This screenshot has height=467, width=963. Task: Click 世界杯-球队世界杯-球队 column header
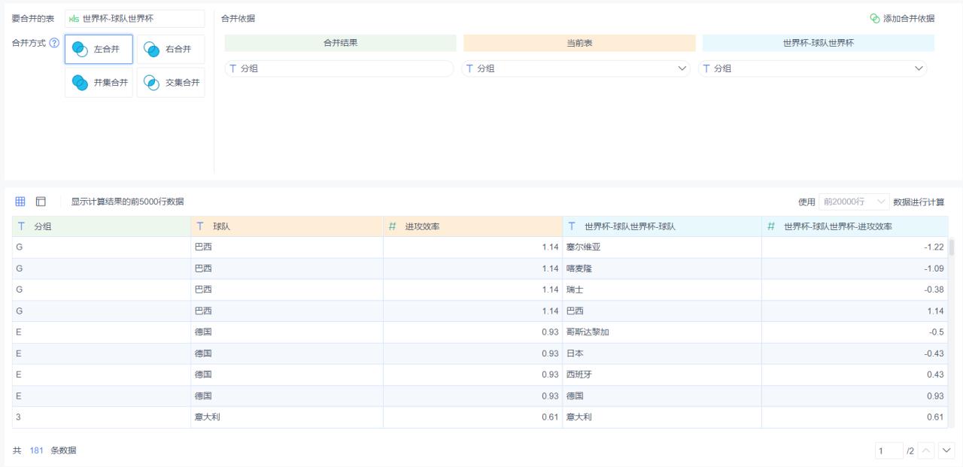tap(661, 226)
